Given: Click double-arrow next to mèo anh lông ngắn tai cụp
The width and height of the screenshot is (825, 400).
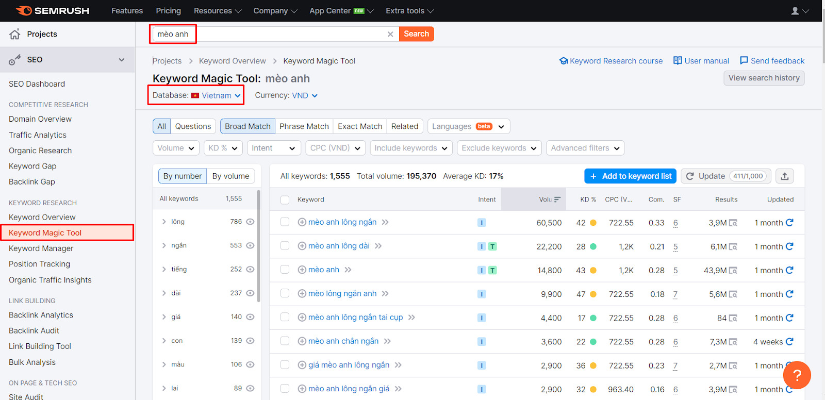Looking at the screenshot, I should (x=411, y=318).
